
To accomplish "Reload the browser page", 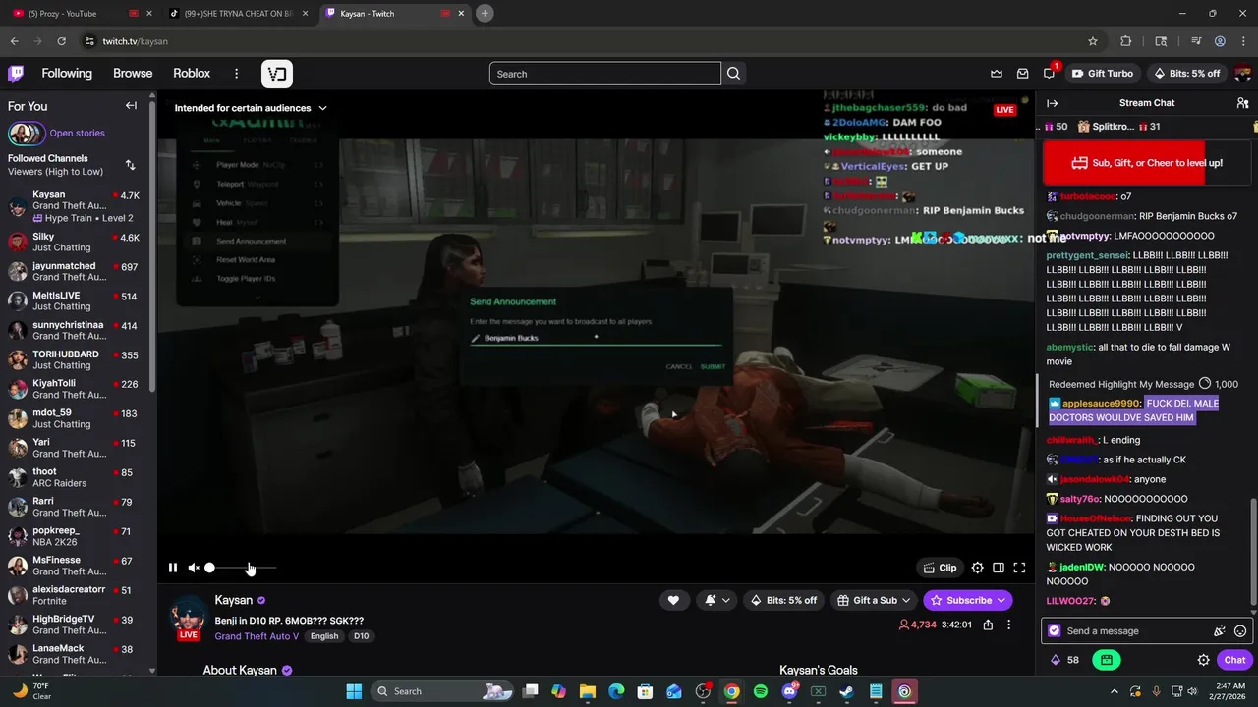I will 61,41.
